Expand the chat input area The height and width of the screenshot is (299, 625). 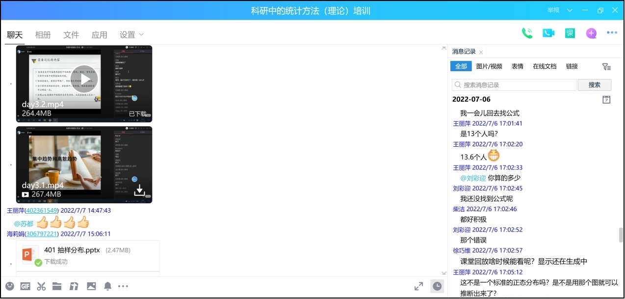pyautogui.click(x=418, y=286)
